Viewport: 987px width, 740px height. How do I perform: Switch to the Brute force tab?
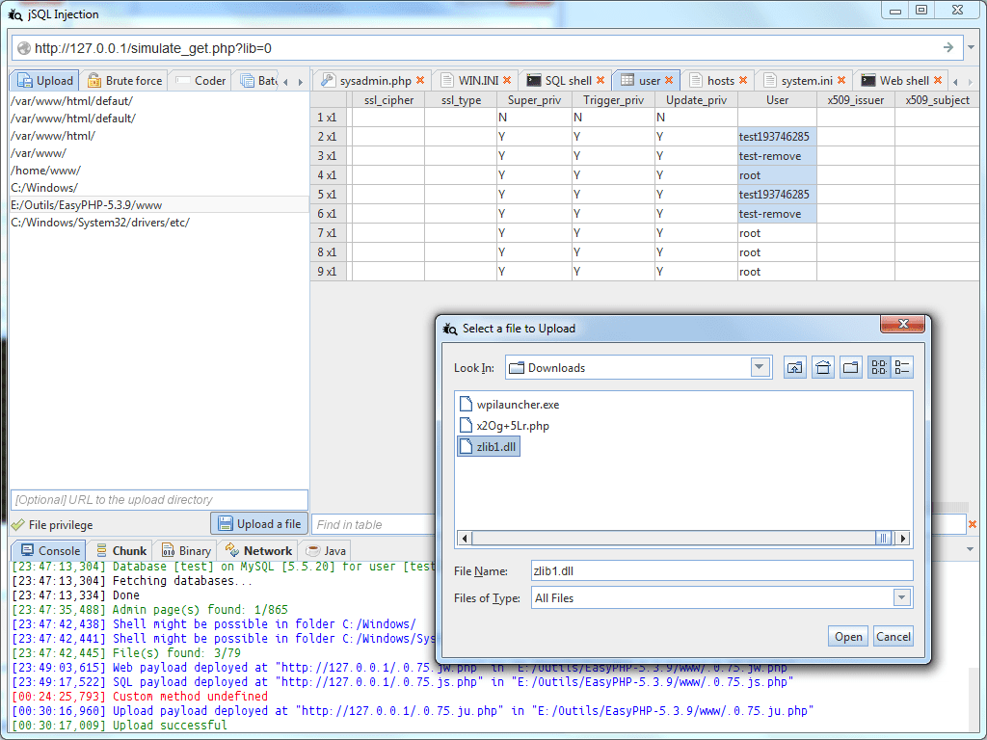(124, 81)
